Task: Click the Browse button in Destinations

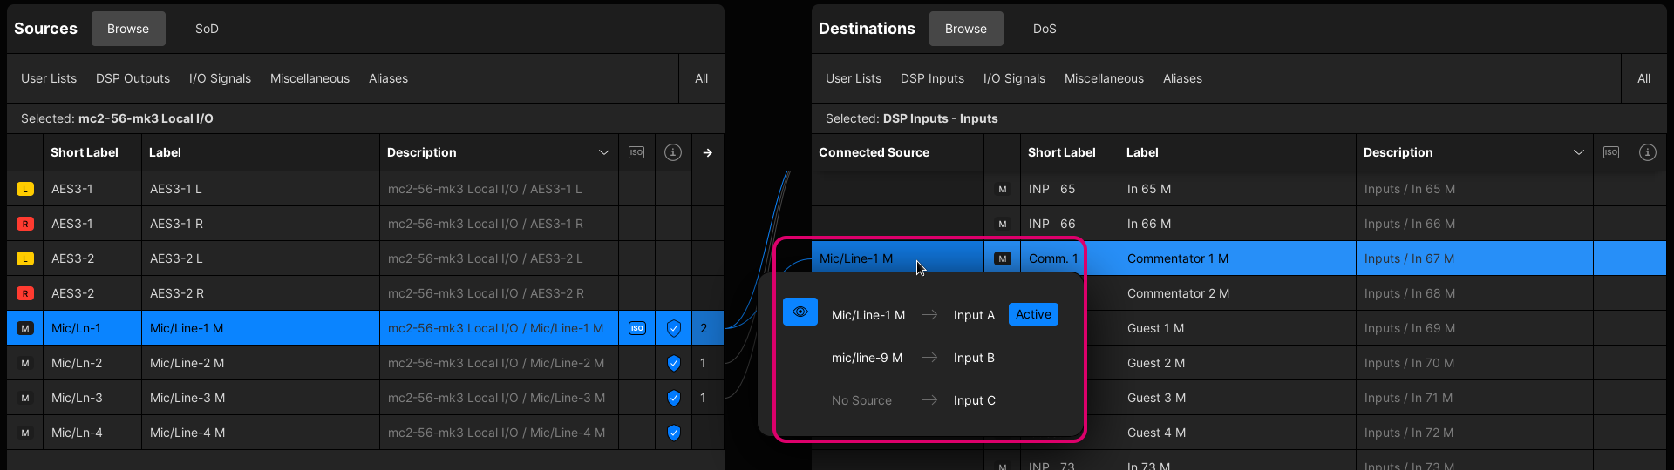Action: [965, 29]
